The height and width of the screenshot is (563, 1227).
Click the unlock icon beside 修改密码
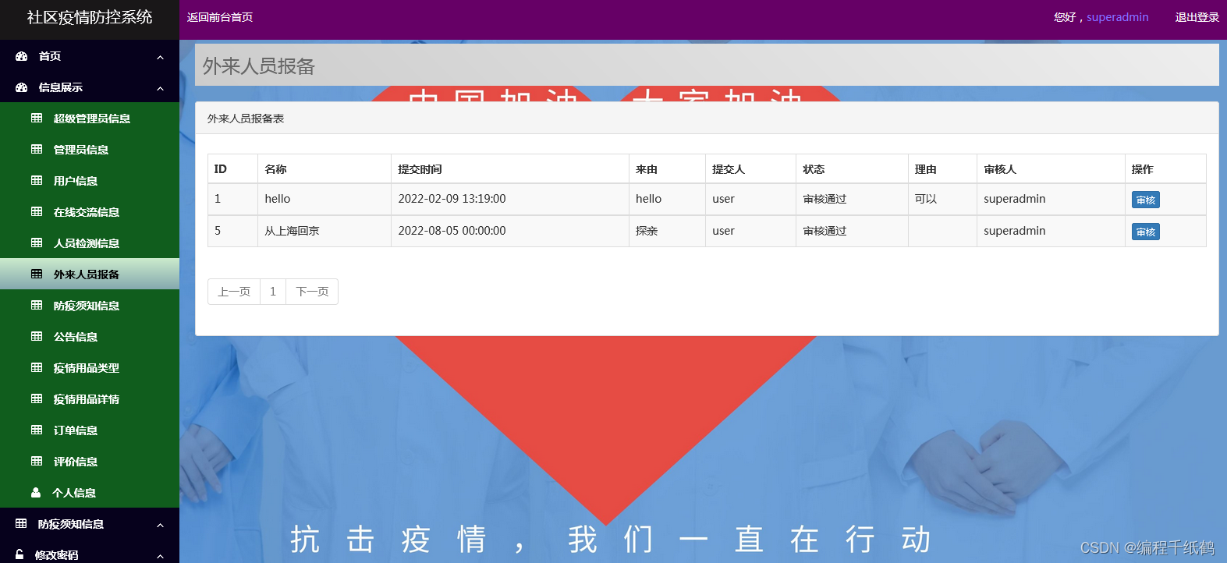click(x=20, y=554)
